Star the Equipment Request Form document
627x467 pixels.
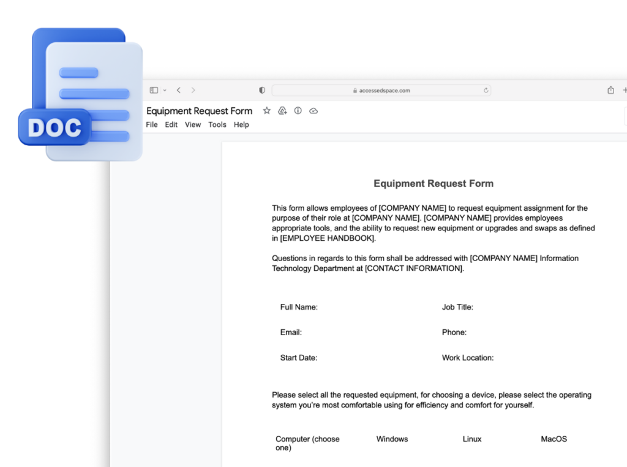266,110
